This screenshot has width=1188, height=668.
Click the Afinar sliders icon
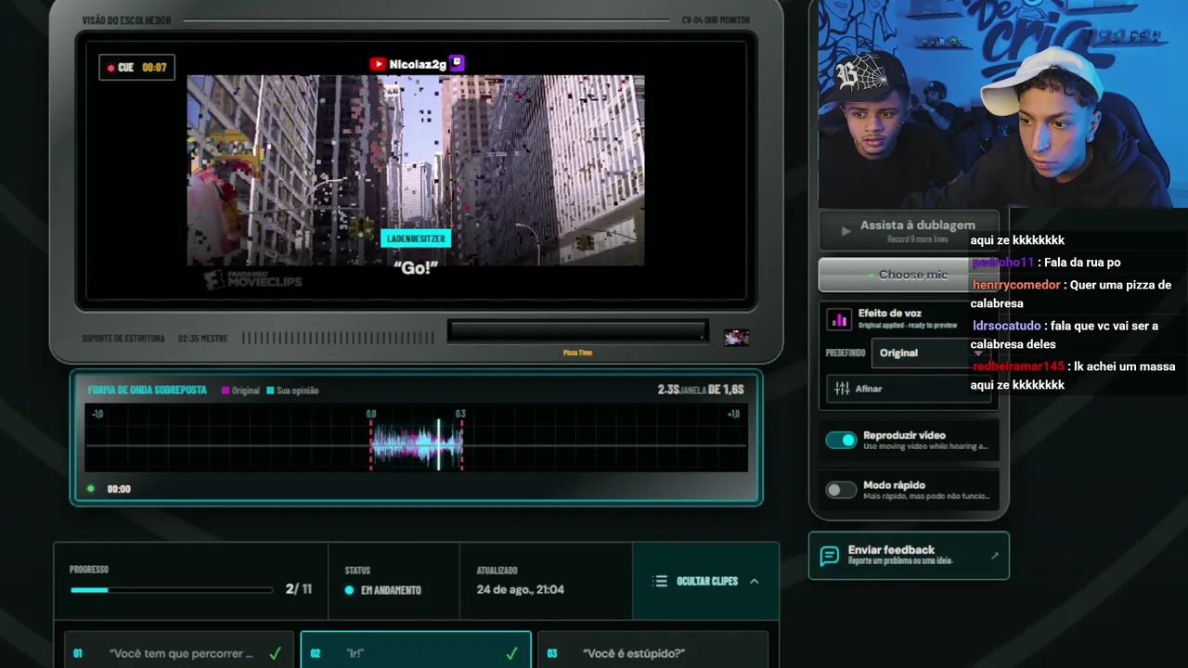pos(842,389)
